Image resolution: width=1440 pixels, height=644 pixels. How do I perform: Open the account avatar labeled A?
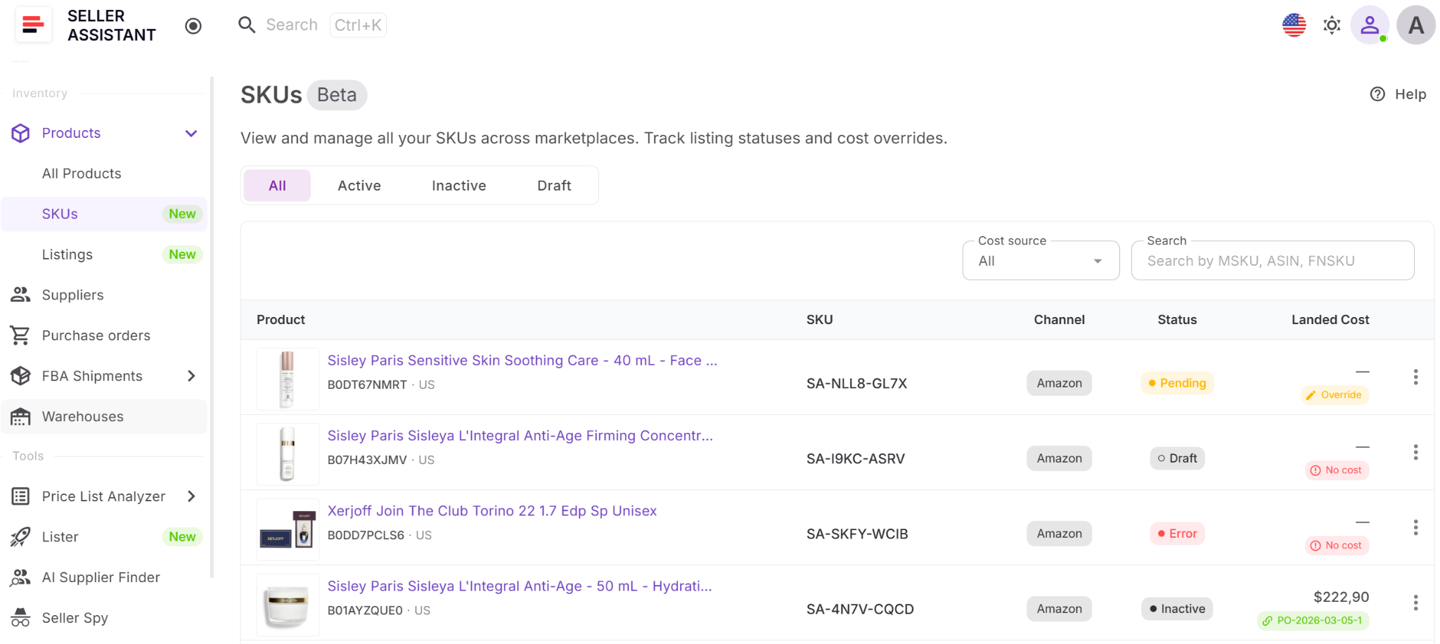pos(1416,25)
